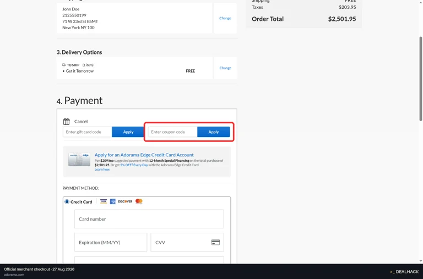The image size is (423, 279).
Task: Focus the Card number field
Action: (149, 219)
